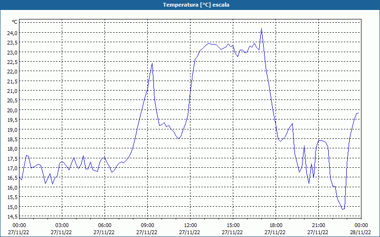Click the 27/11/22 date under 18:00

(x=275, y=233)
